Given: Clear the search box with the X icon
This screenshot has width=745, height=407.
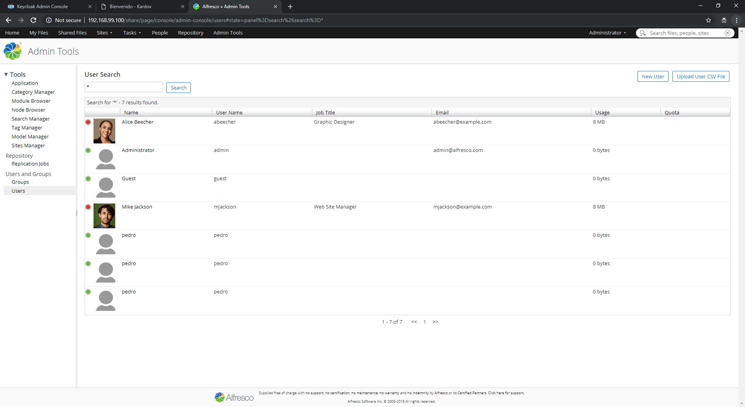Looking at the screenshot, I should [728, 33].
